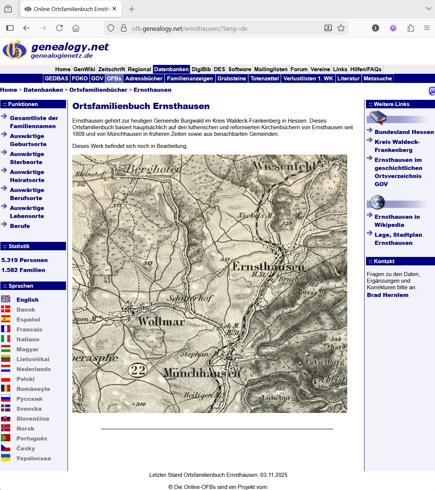Click the United Kingdom flag icon

[6, 300]
